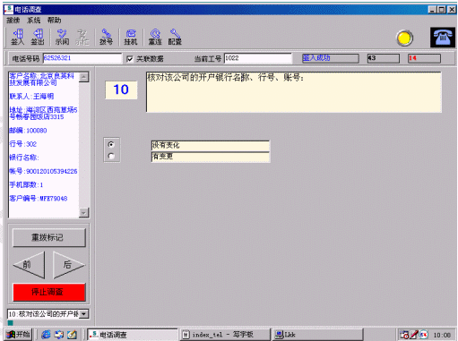The height and width of the screenshot is (341, 458).
Task: Click the 签入 sign-in toolbar icon
Action: 17,37
